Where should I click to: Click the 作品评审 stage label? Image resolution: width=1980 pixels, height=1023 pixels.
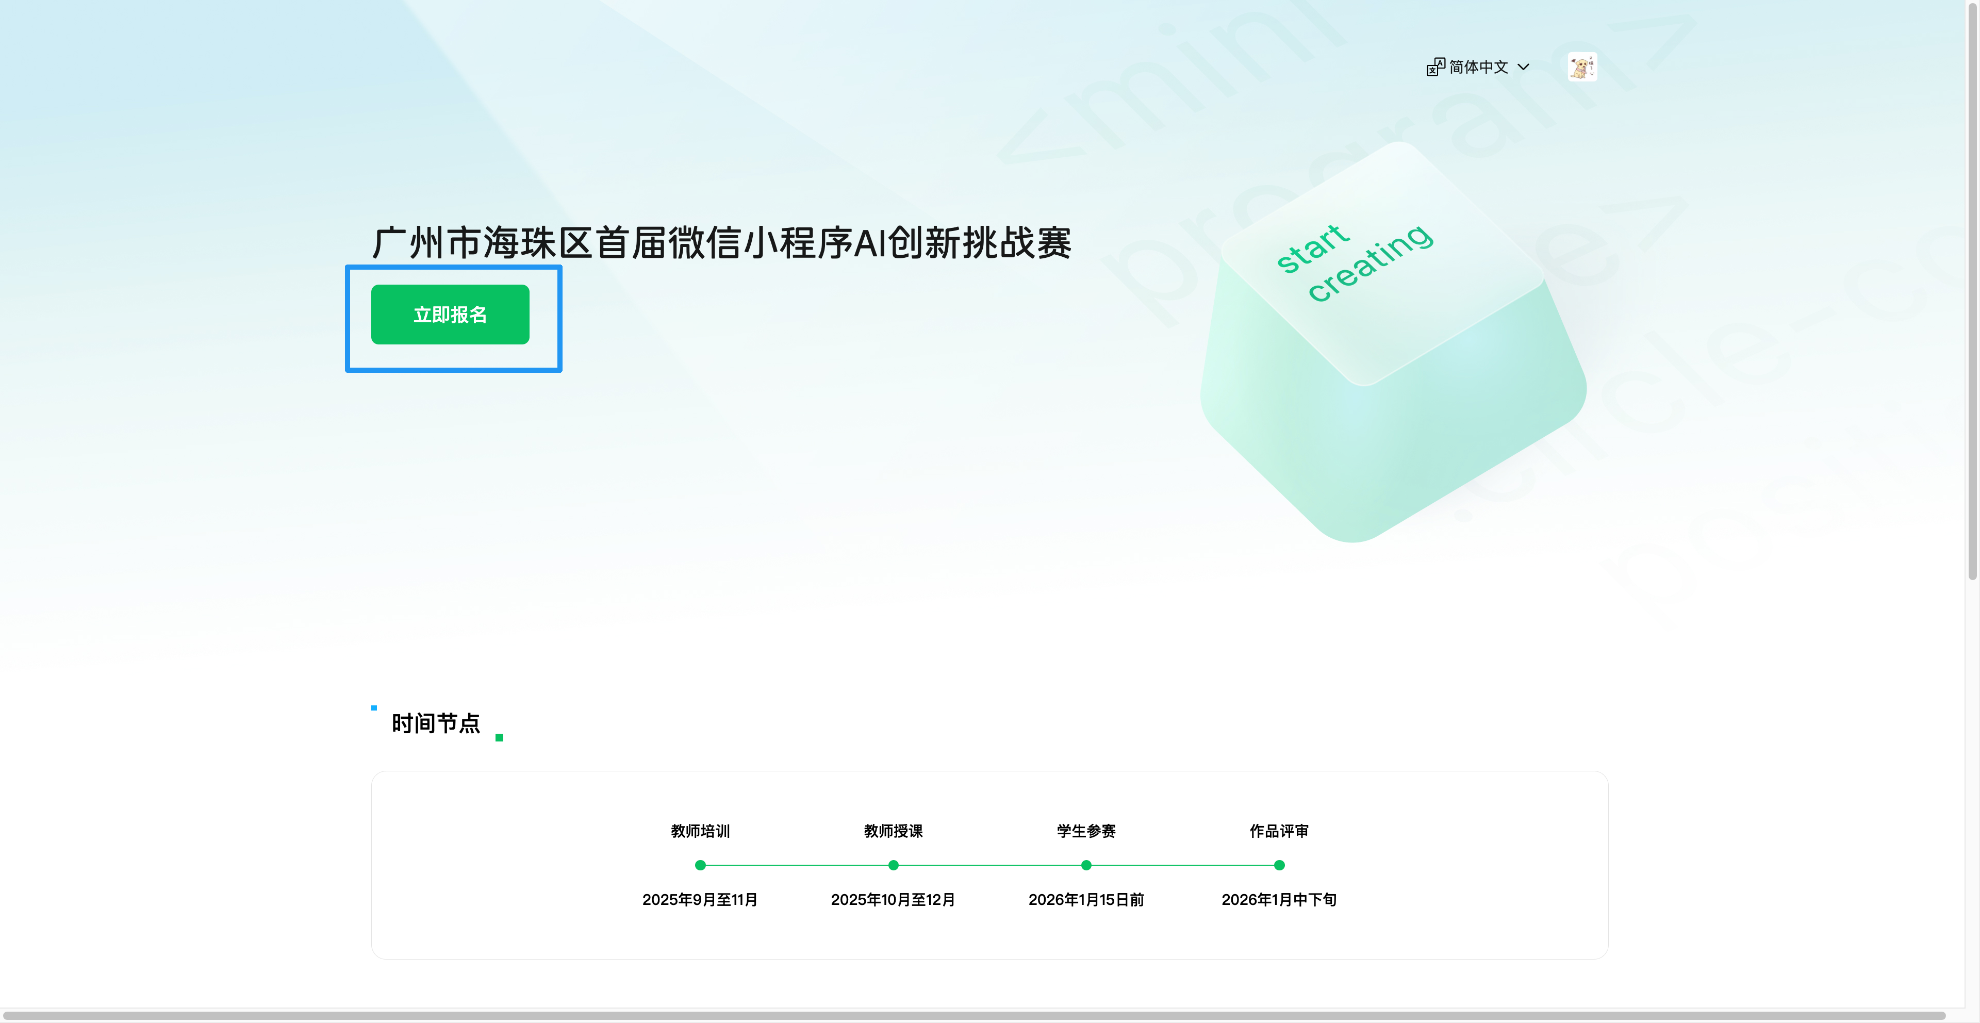click(1279, 831)
